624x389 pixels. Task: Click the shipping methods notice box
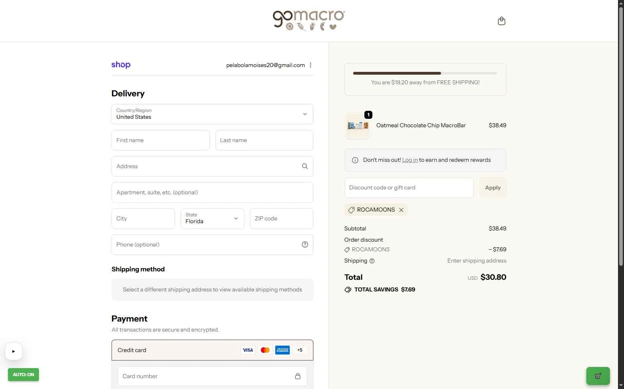[212, 290]
